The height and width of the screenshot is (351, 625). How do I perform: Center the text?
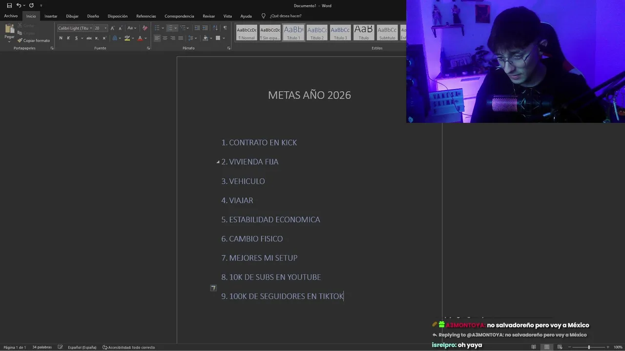tap(165, 38)
